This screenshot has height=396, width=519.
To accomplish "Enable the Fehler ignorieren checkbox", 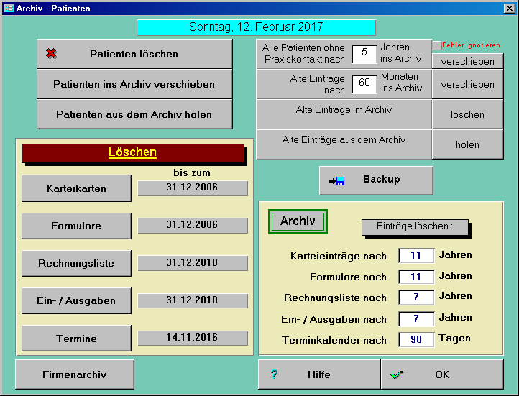I will pos(437,45).
